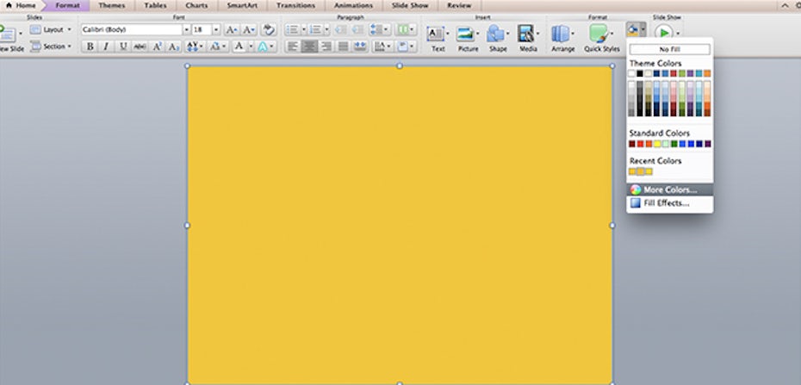This screenshot has height=385, width=801.
Task: Toggle strikethrough formatting
Action: tap(140, 47)
